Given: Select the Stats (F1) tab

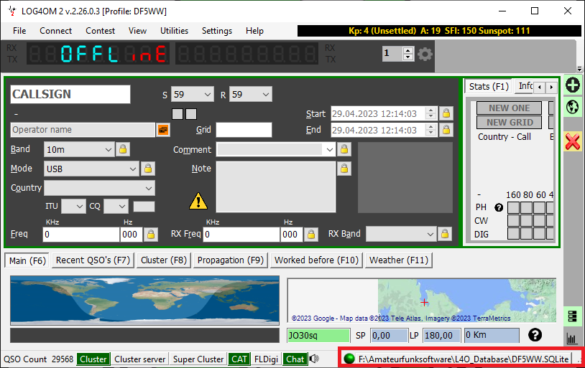Looking at the screenshot, I should [489, 86].
